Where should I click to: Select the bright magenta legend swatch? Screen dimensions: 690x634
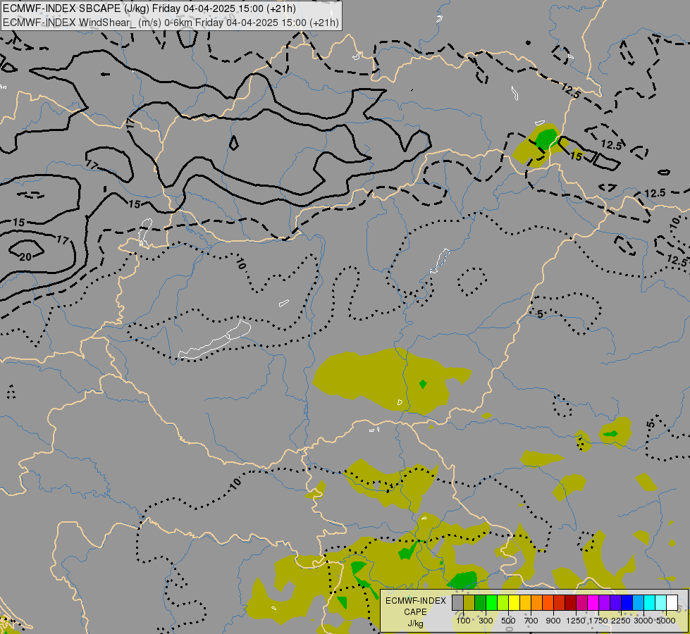(593, 603)
